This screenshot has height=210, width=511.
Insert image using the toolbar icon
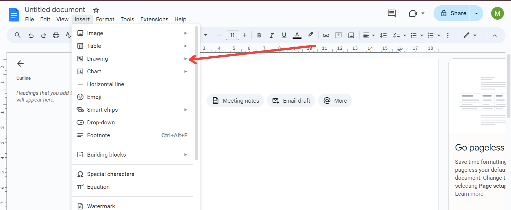(x=351, y=35)
